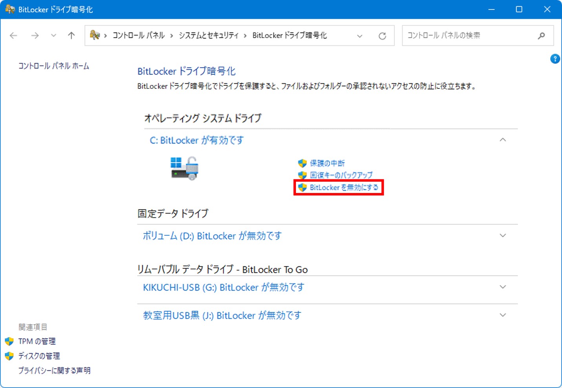This screenshot has height=388, width=562.
Task: Click the search magnifier icon
Action: (x=541, y=36)
